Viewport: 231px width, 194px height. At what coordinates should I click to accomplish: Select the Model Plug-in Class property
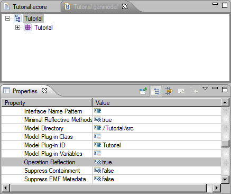(x=49, y=137)
